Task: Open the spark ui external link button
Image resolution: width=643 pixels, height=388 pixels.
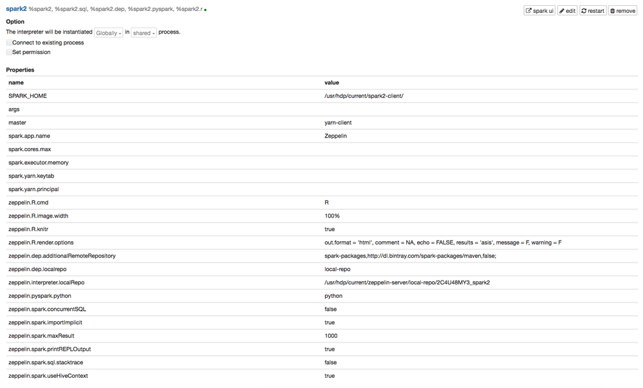Action: point(539,10)
